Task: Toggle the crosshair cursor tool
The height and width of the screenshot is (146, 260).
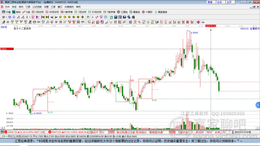Action: (x=92, y=17)
